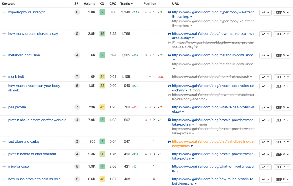Visit the what-is-micellar-casein URL link
This screenshot has height=186, width=293.
tap(213, 169)
